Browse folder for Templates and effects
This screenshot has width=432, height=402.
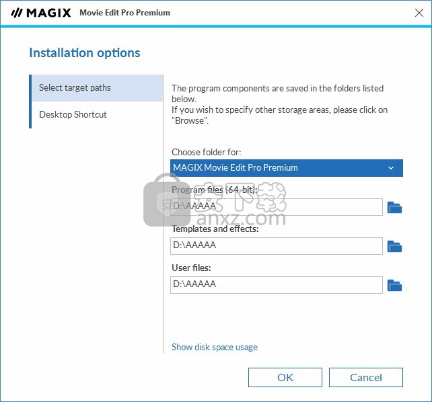point(394,246)
